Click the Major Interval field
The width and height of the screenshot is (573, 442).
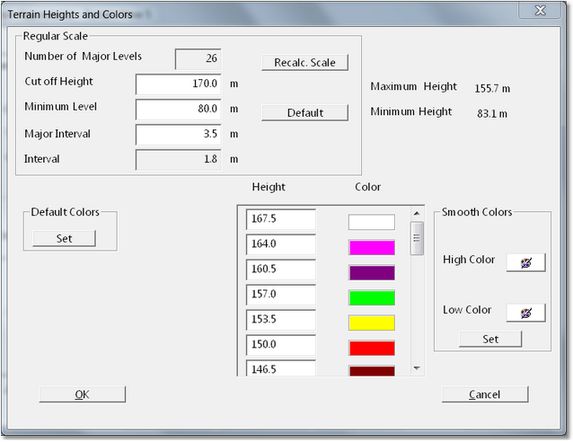pyautogui.click(x=179, y=134)
